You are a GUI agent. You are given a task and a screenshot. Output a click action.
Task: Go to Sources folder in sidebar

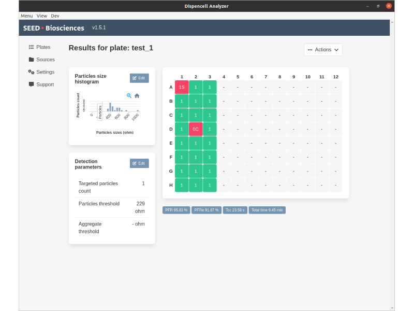tap(42, 60)
